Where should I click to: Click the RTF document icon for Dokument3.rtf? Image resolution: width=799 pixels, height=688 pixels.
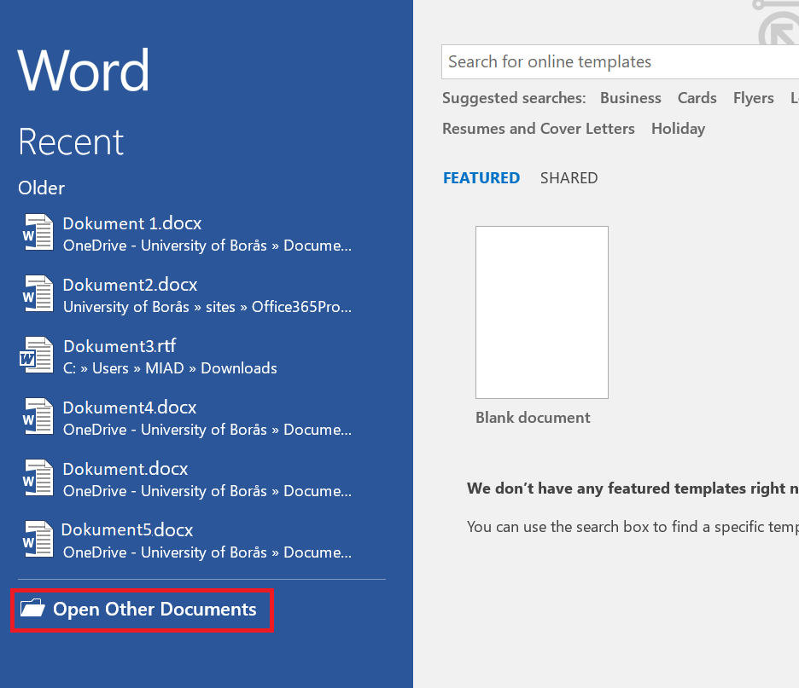click(37, 356)
